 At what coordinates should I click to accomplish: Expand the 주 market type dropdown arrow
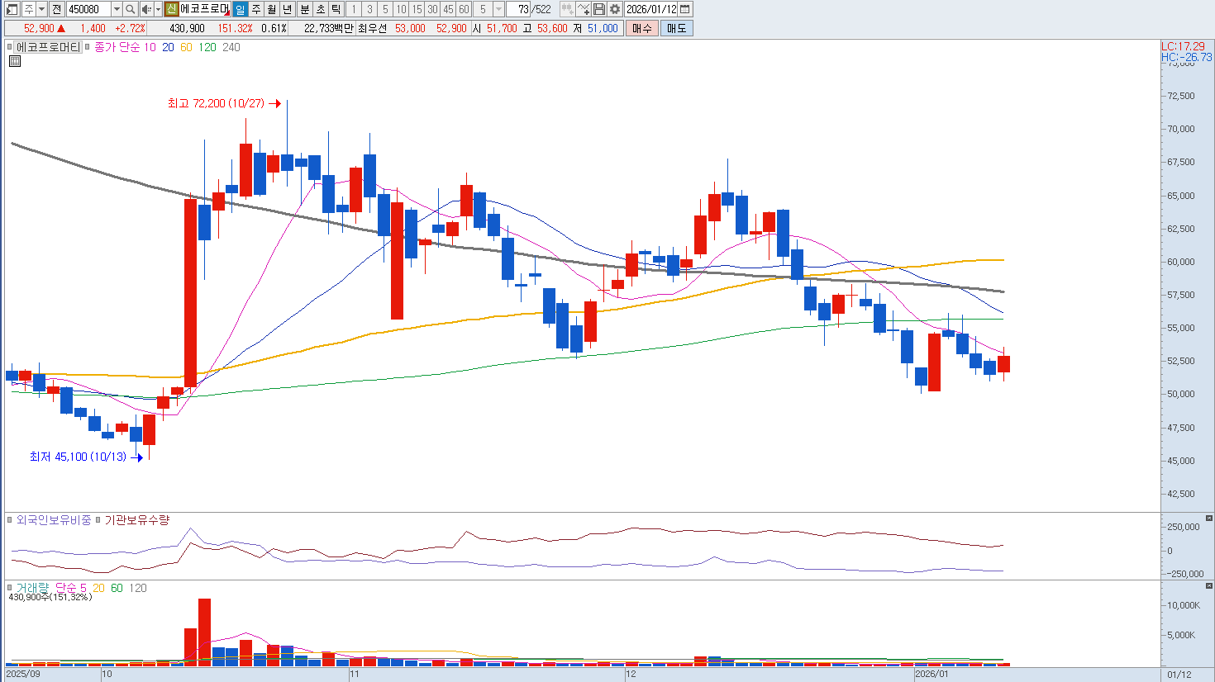(x=41, y=9)
